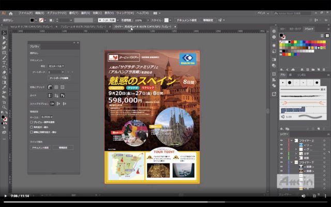This screenshot has height=207, width=331.
Task: Open the オブジェクト(O) menu
Action: (57, 13)
